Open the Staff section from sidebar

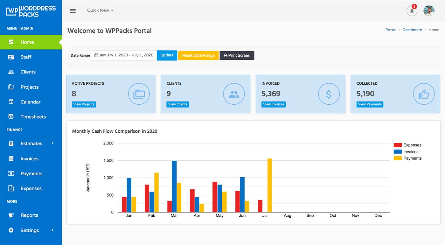pos(10,57)
